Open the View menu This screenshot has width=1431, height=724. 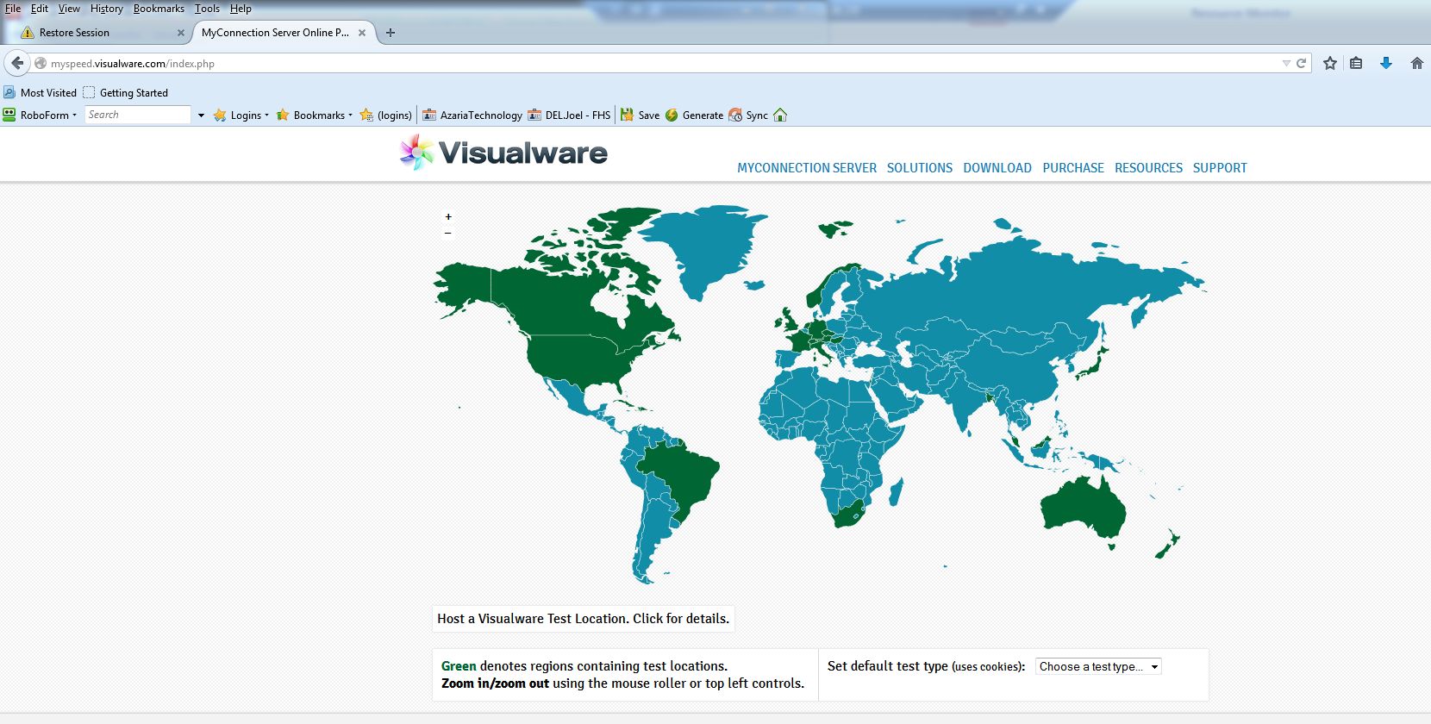point(69,9)
